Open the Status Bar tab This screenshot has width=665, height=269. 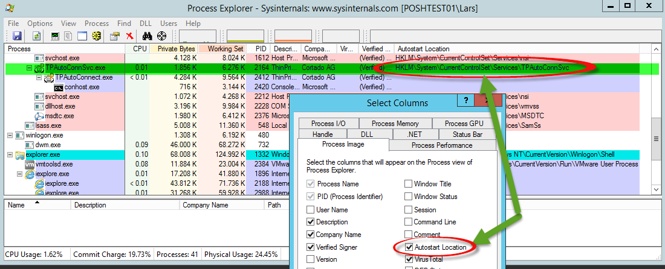[467, 134]
